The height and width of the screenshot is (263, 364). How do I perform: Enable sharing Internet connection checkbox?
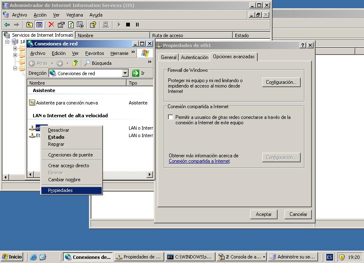(x=171, y=117)
